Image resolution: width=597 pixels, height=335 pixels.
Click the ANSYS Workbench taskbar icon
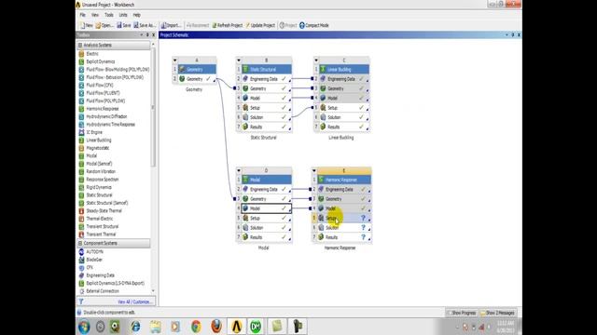(236, 327)
